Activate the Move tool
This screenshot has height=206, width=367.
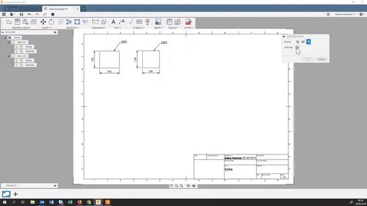43,22
